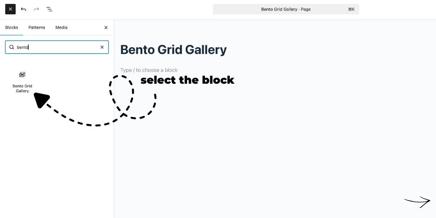Click the hand-drawn next arrow icon
The image size is (436, 218).
point(417,201)
